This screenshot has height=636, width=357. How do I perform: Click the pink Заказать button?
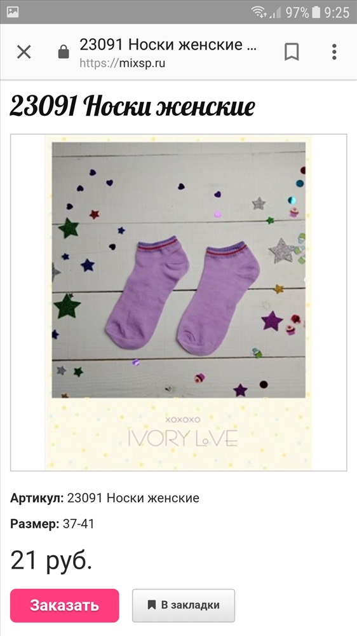[x=64, y=605]
